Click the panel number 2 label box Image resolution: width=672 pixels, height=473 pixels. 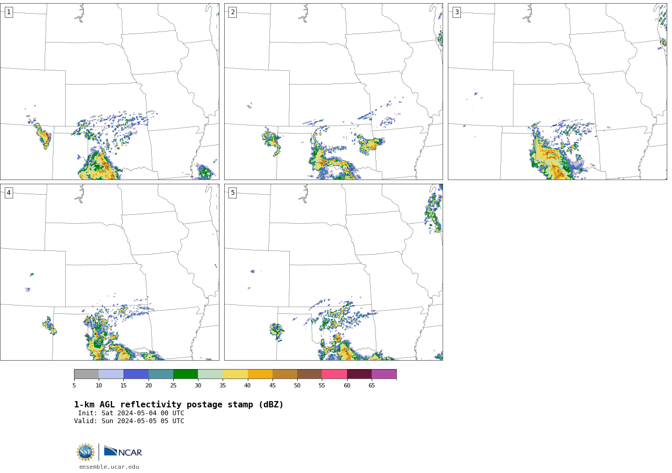[x=233, y=12]
